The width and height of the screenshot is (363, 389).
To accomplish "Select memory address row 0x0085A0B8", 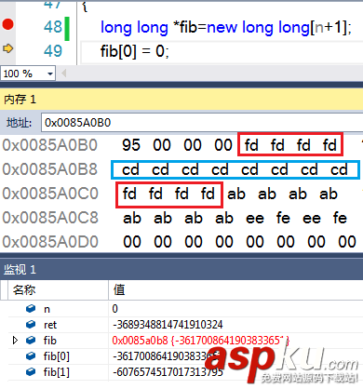I will 50,169.
